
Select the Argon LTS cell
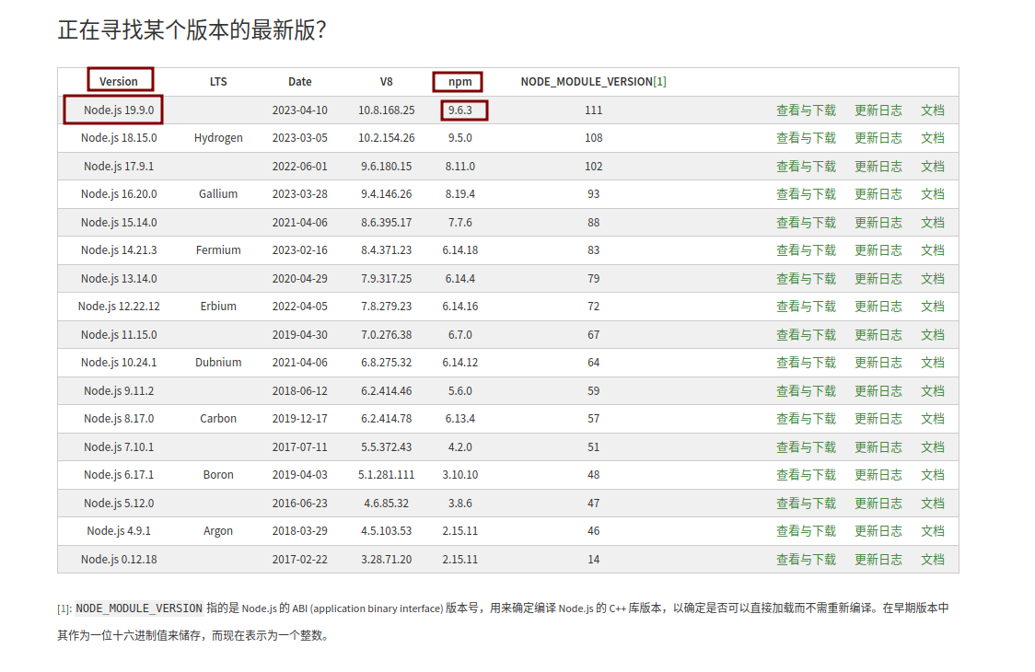[218, 531]
